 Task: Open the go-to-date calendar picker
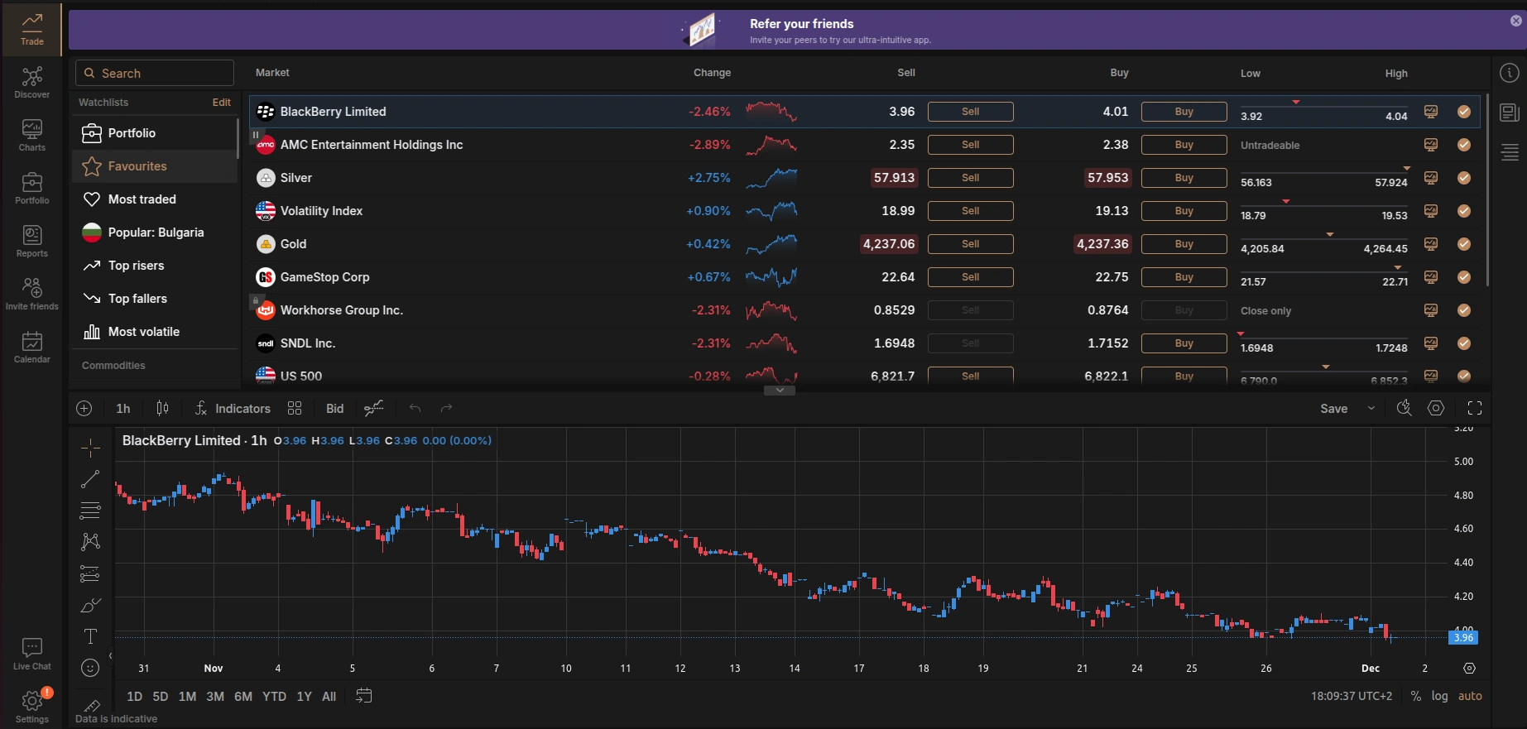pos(363,696)
